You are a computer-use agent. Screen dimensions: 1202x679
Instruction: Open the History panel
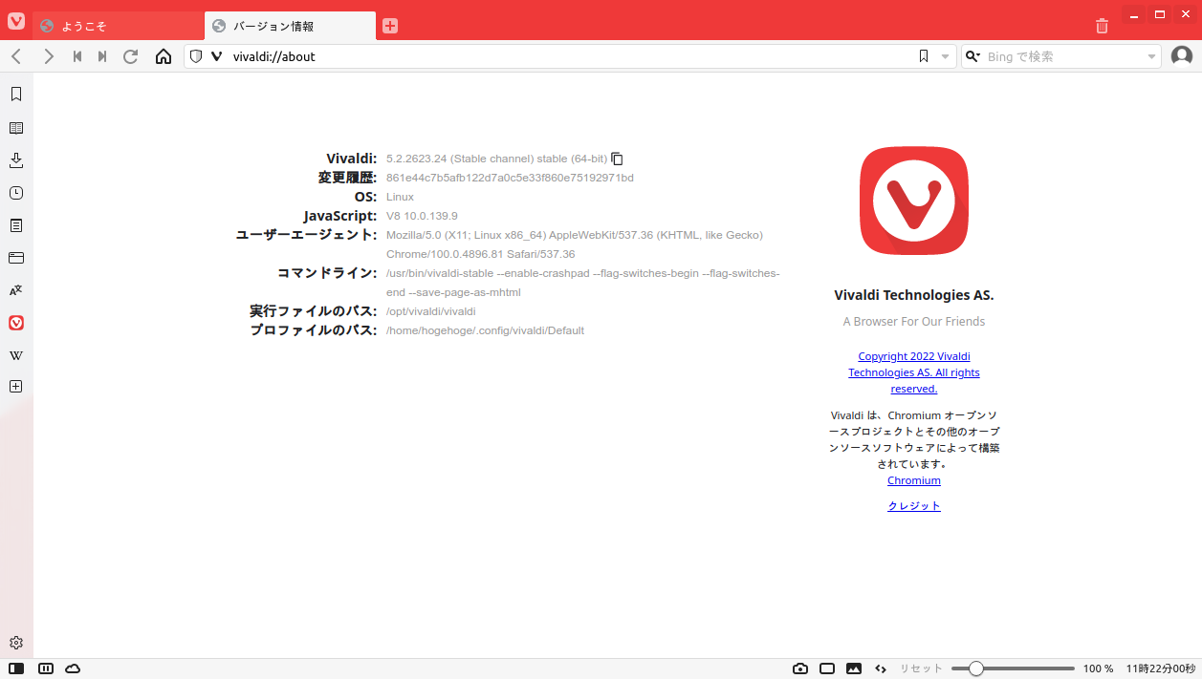pyautogui.click(x=16, y=193)
